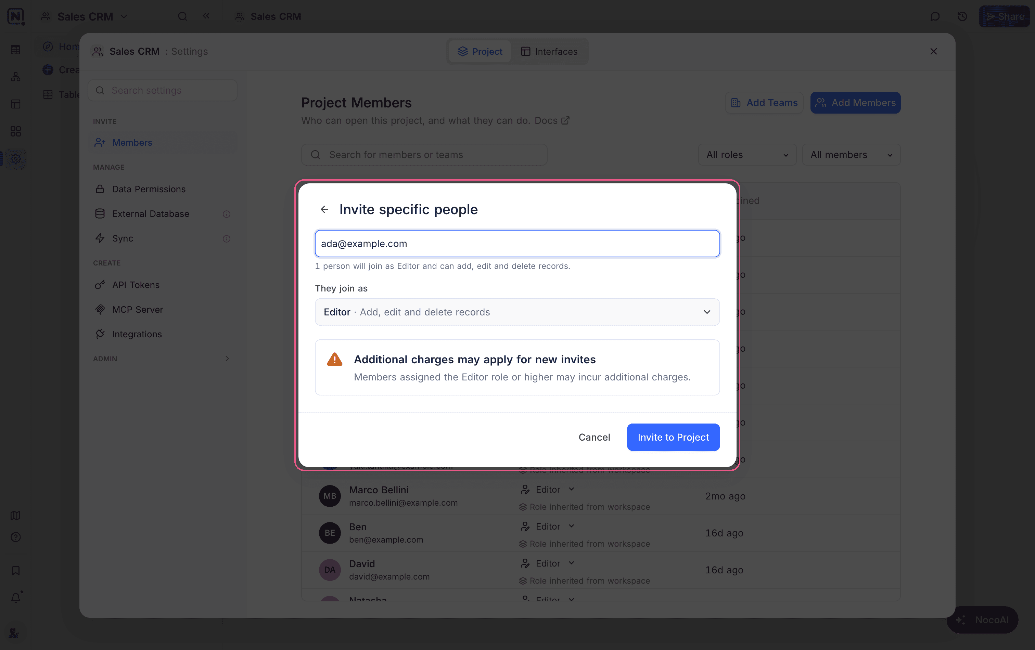Change Ben's Editor role dropdown
Image resolution: width=1035 pixels, height=650 pixels.
[548, 526]
